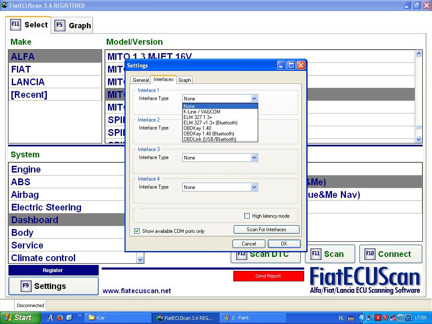The height and width of the screenshot is (324, 432).
Task: Select None in the open interface list
Action: tap(220, 106)
